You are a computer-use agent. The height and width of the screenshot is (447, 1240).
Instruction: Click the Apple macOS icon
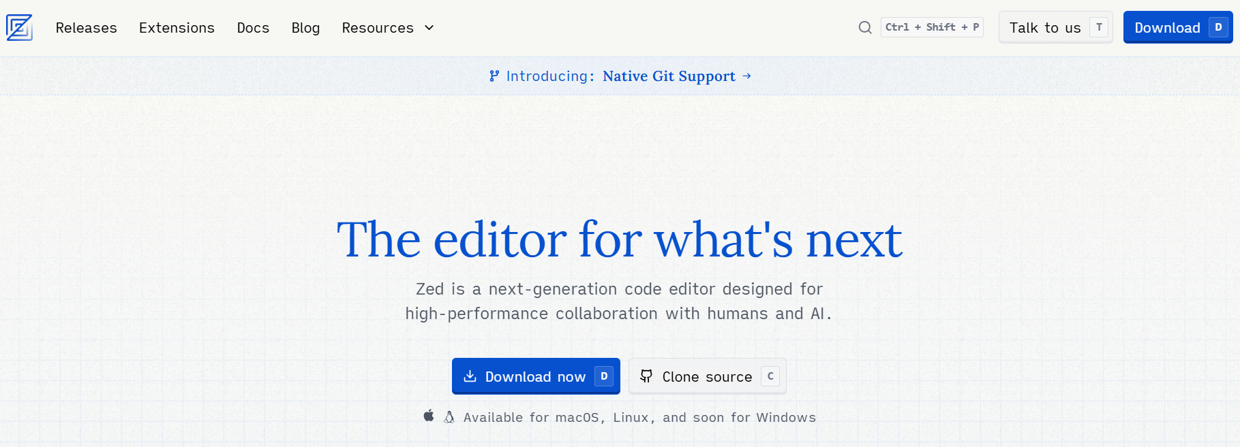429,416
